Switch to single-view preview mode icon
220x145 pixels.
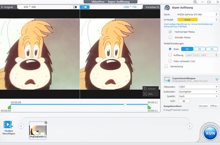point(75,7)
